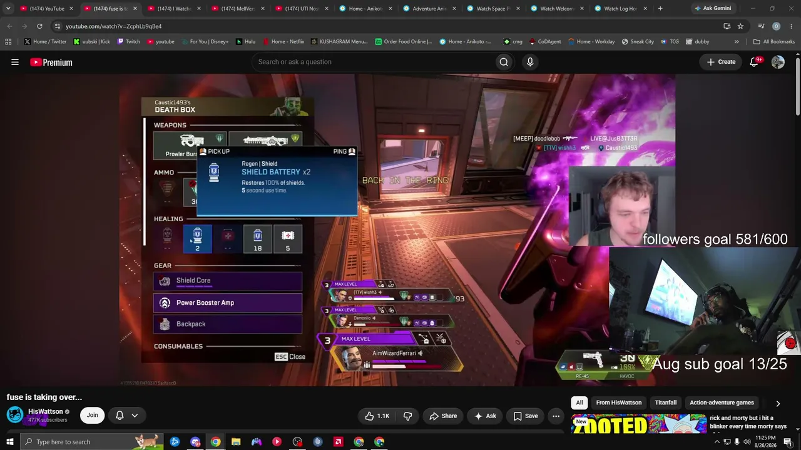Open Chrome profile avatar in toolbar
This screenshot has height=450, width=801.
point(776,26)
